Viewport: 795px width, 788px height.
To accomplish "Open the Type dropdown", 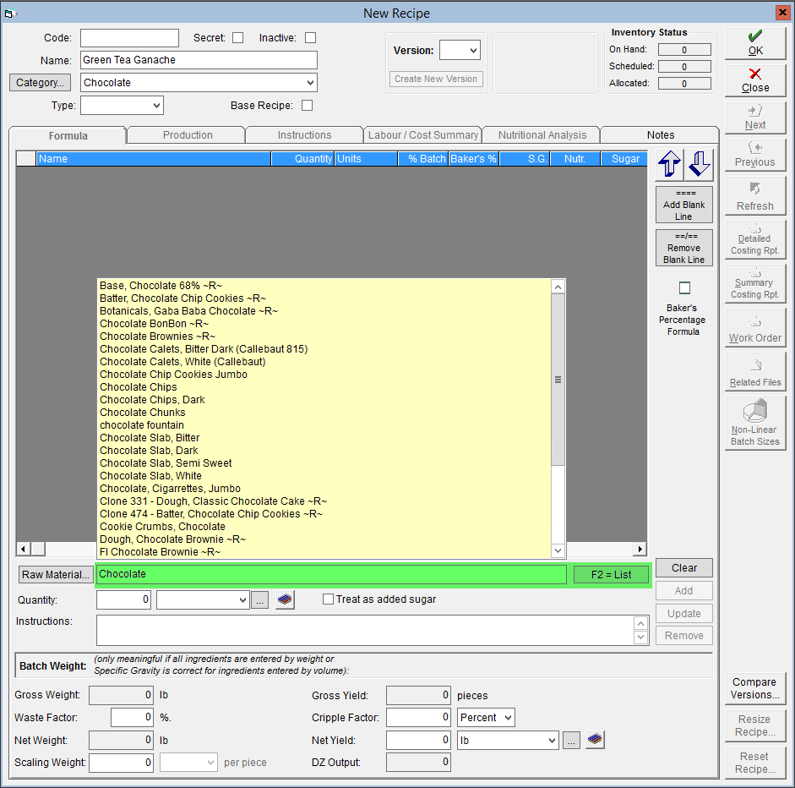I will coord(156,106).
